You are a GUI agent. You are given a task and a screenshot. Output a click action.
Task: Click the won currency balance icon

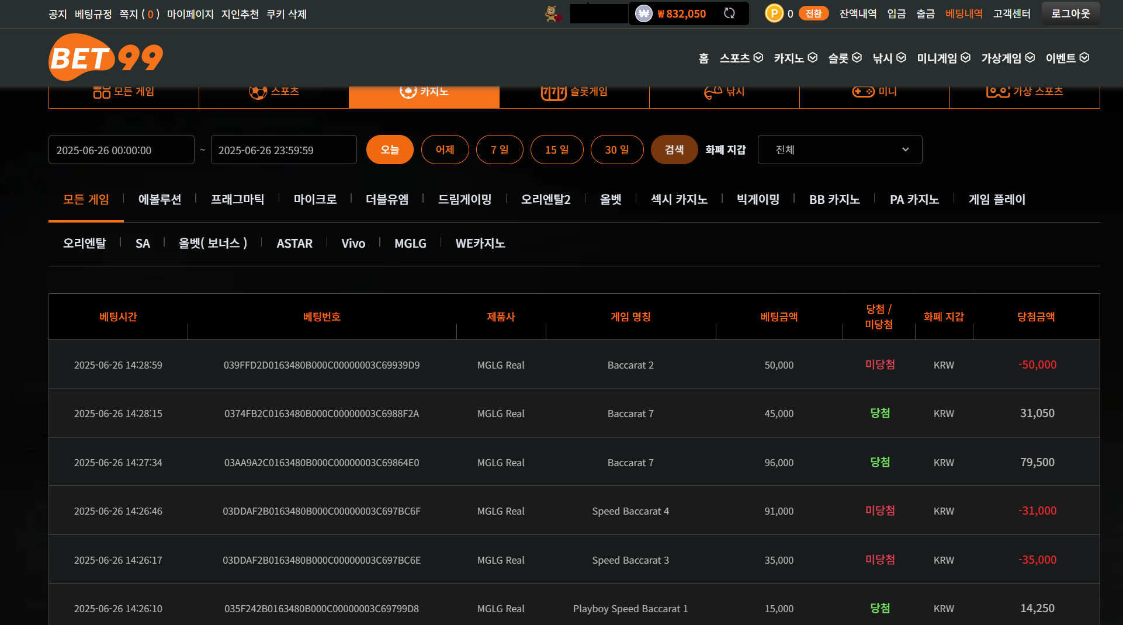[x=643, y=13]
